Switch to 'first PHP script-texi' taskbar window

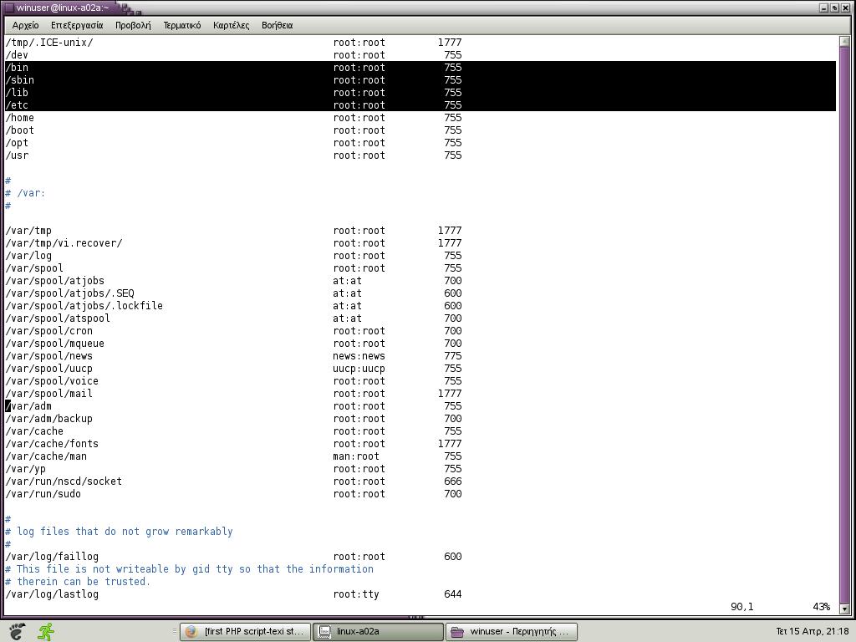245,632
